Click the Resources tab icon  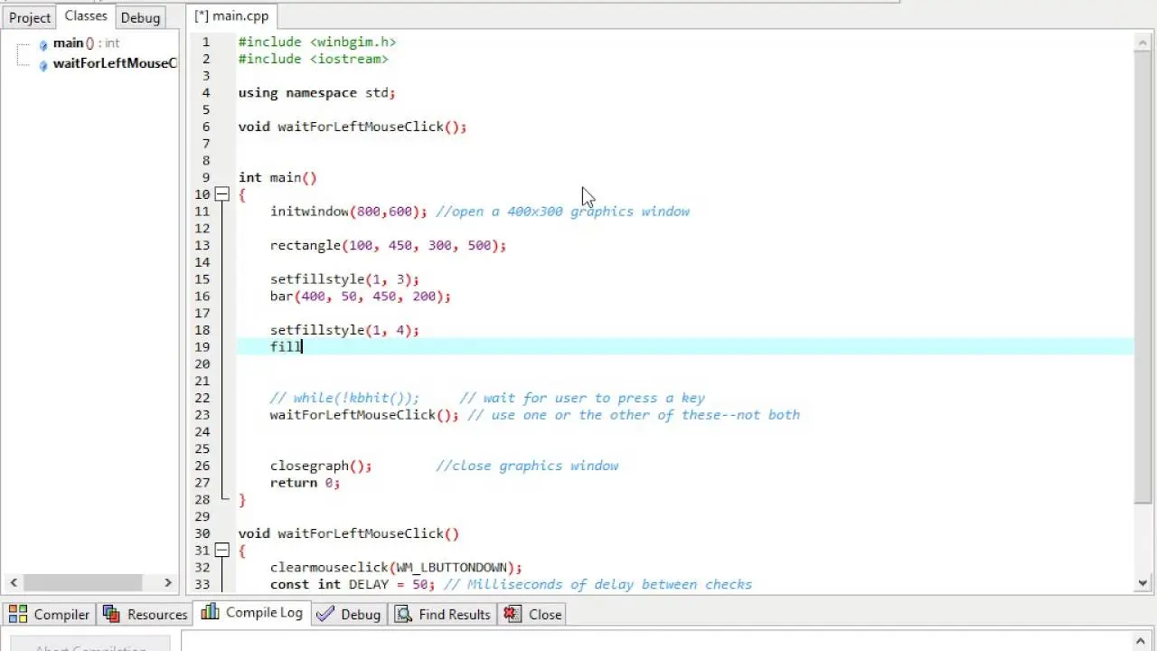(x=112, y=614)
